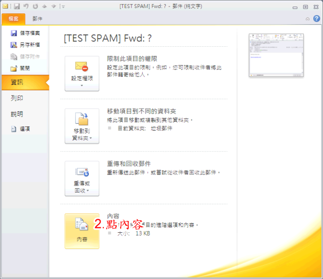Open the help question mark icon
The width and height of the screenshot is (323, 279).
315,18
